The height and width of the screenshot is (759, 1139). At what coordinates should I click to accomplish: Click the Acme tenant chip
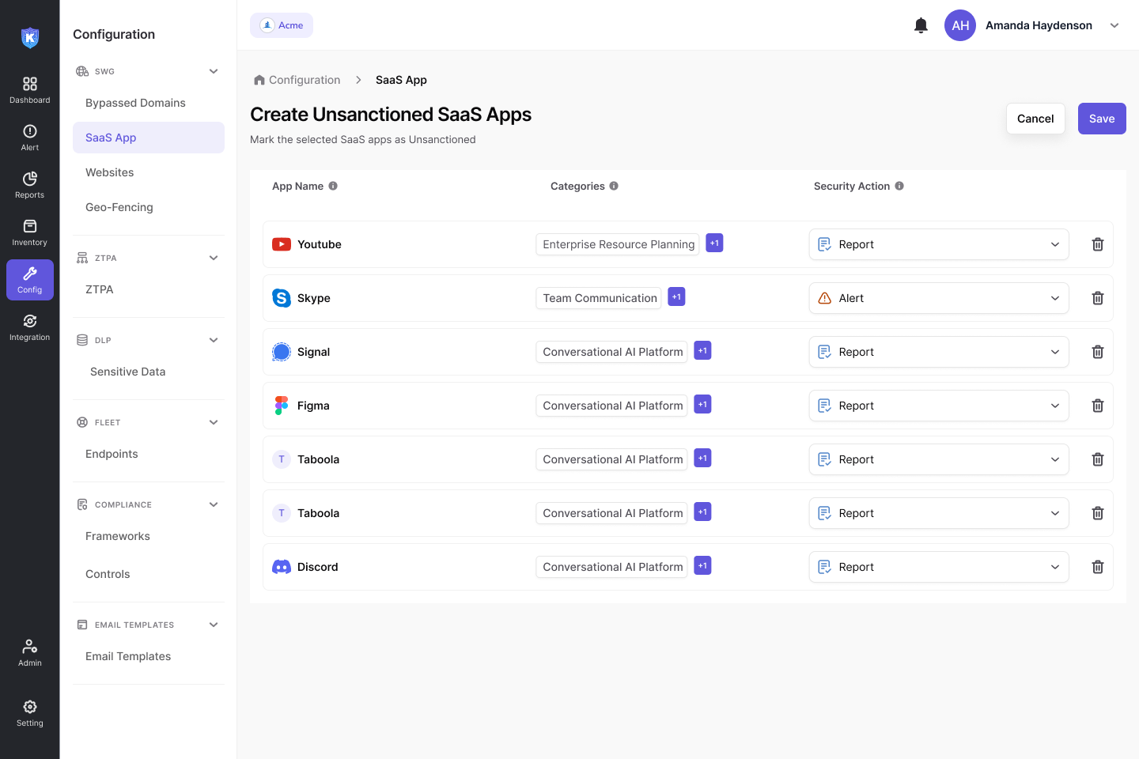(x=282, y=25)
